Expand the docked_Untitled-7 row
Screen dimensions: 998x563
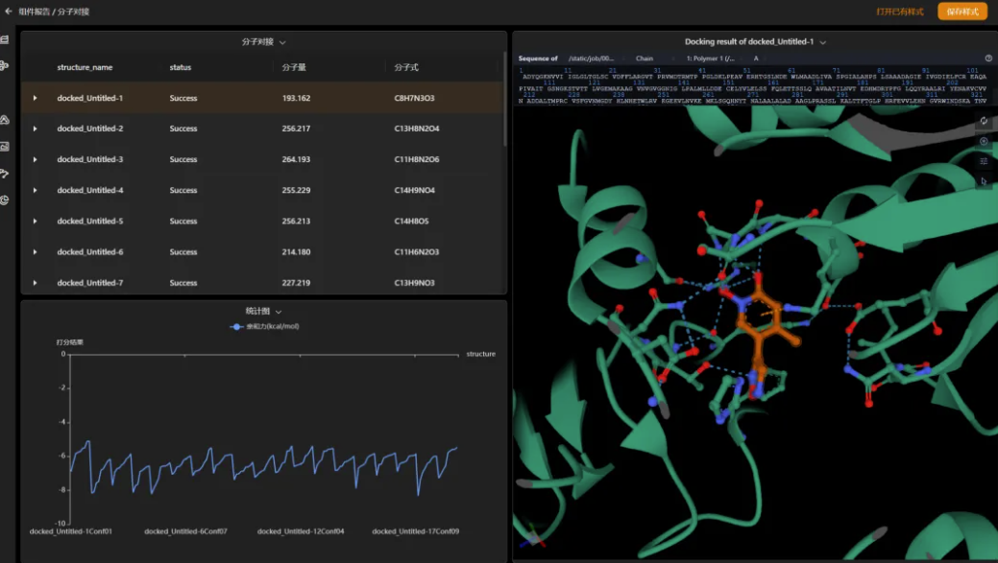pos(35,283)
